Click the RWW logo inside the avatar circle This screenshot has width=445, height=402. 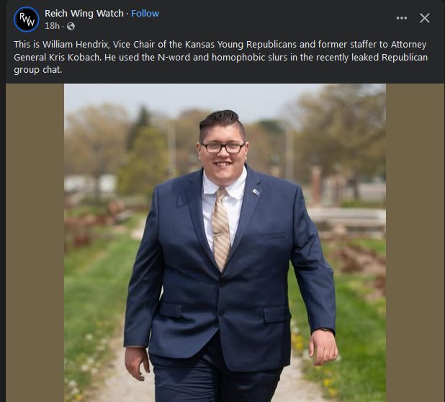(27, 19)
